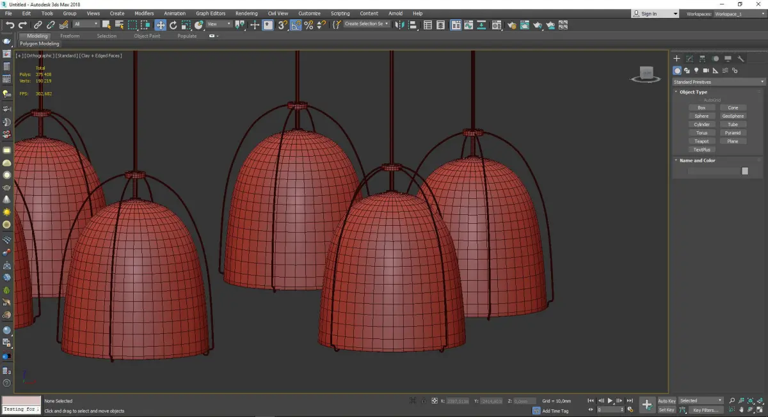
Task: Open the Modifiers menu
Action: point(144,13)
